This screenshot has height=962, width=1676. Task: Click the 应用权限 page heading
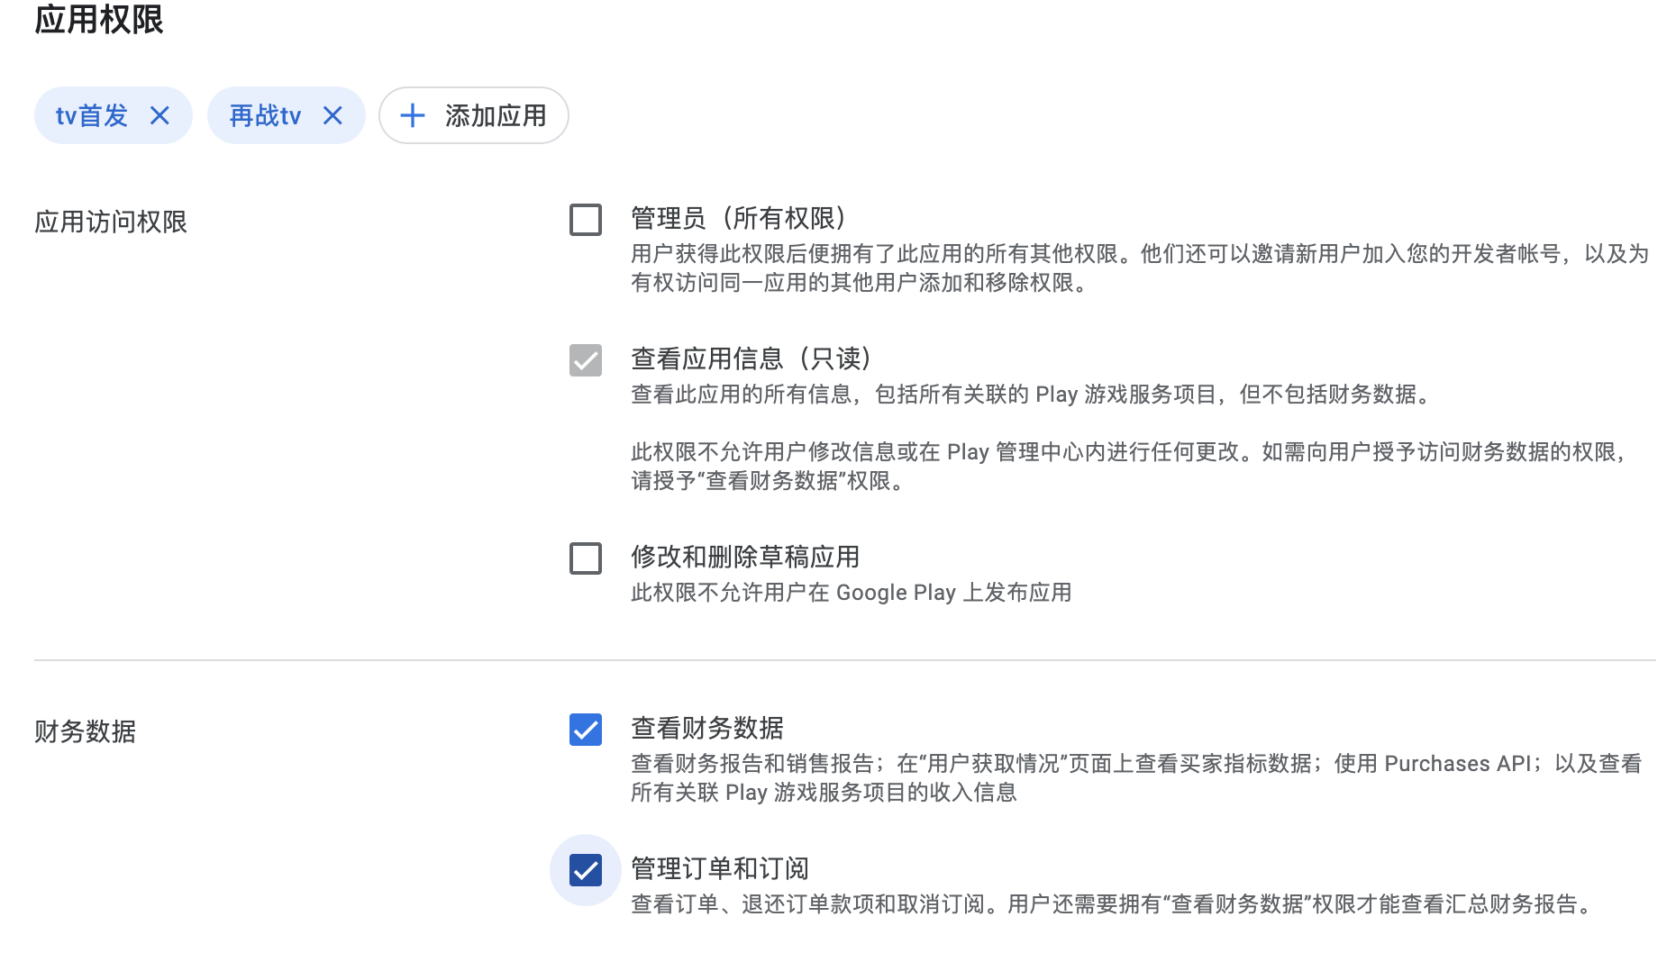click(x=99, y=18)
